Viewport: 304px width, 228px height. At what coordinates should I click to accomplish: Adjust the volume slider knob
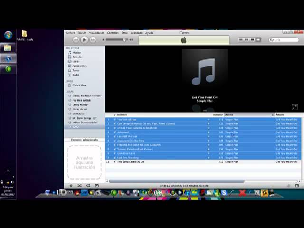124,40
